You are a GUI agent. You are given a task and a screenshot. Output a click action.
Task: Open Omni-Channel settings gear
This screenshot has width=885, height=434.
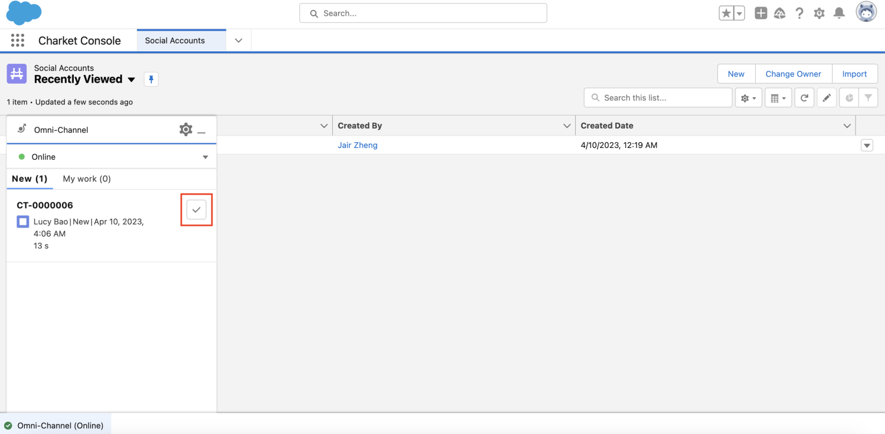click(x=186, y=130)
